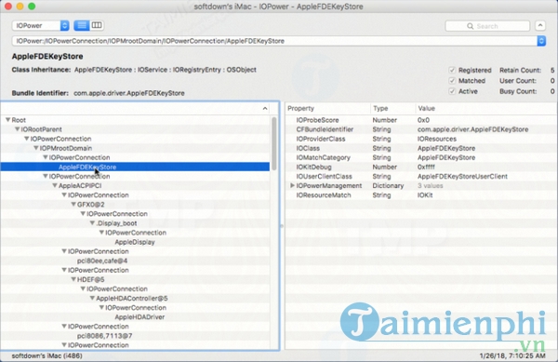Image resolution: width=558 pixels, height=362 pixels.
Task: Toggle the Matched checkbox
Action: click(x=452, y=81)
